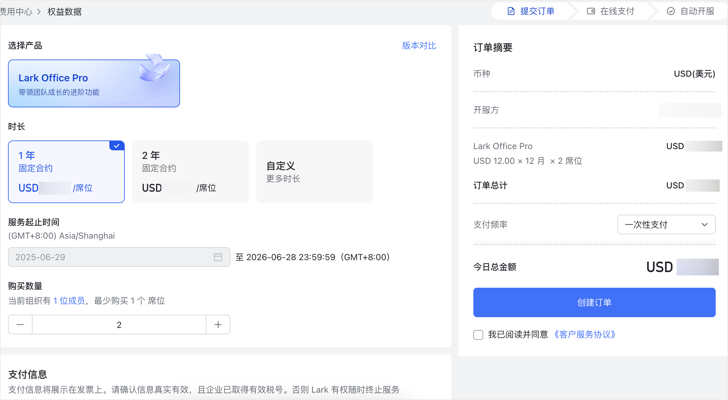Viewport: 728px width, 400px height.
Task: Click the 订单总计 label
Action: 490,186
